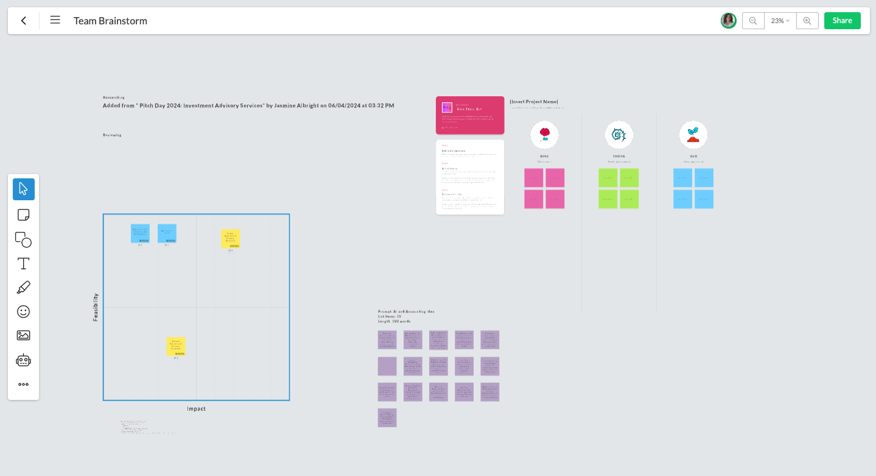
Task: Select the blank purple sticky note
Action: [387, 366]
